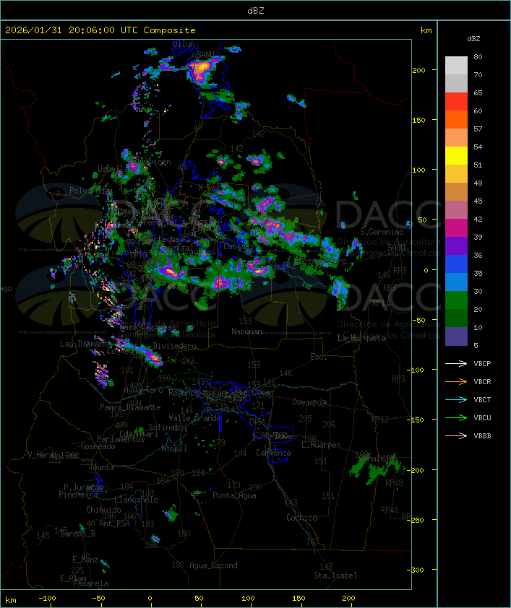Select the green VBCU arrow symbol

(457, 417)
